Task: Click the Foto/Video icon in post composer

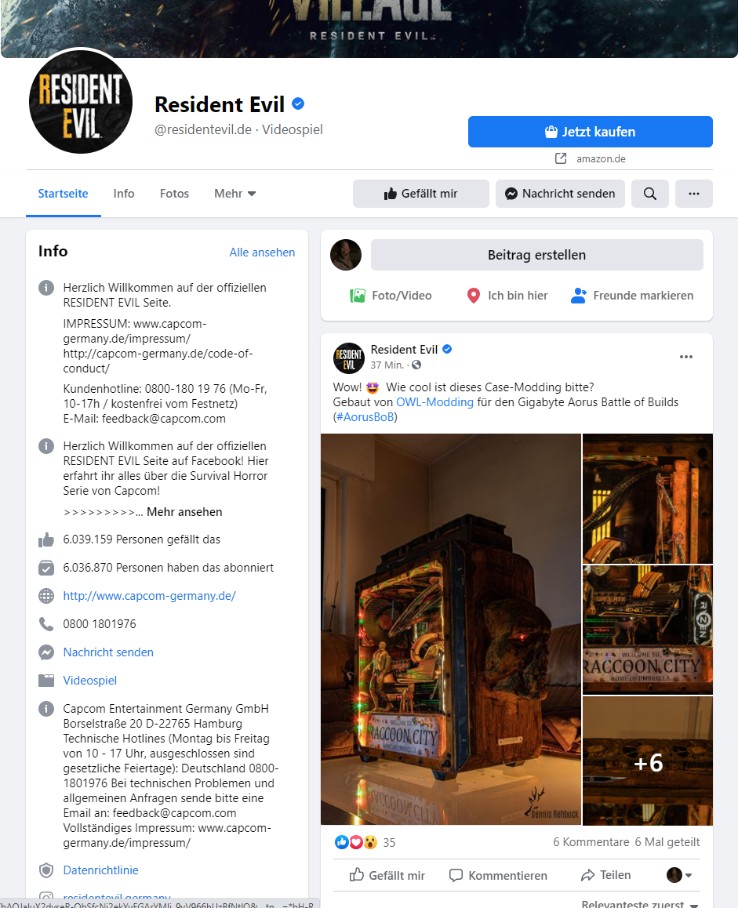Action: click(358, 296)
